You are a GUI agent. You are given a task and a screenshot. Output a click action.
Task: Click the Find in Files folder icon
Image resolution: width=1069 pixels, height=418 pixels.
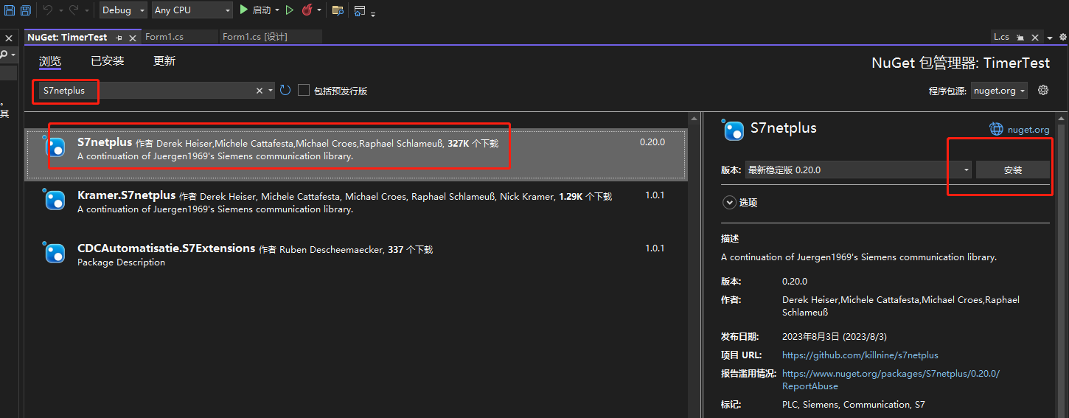tap(338, 10)
